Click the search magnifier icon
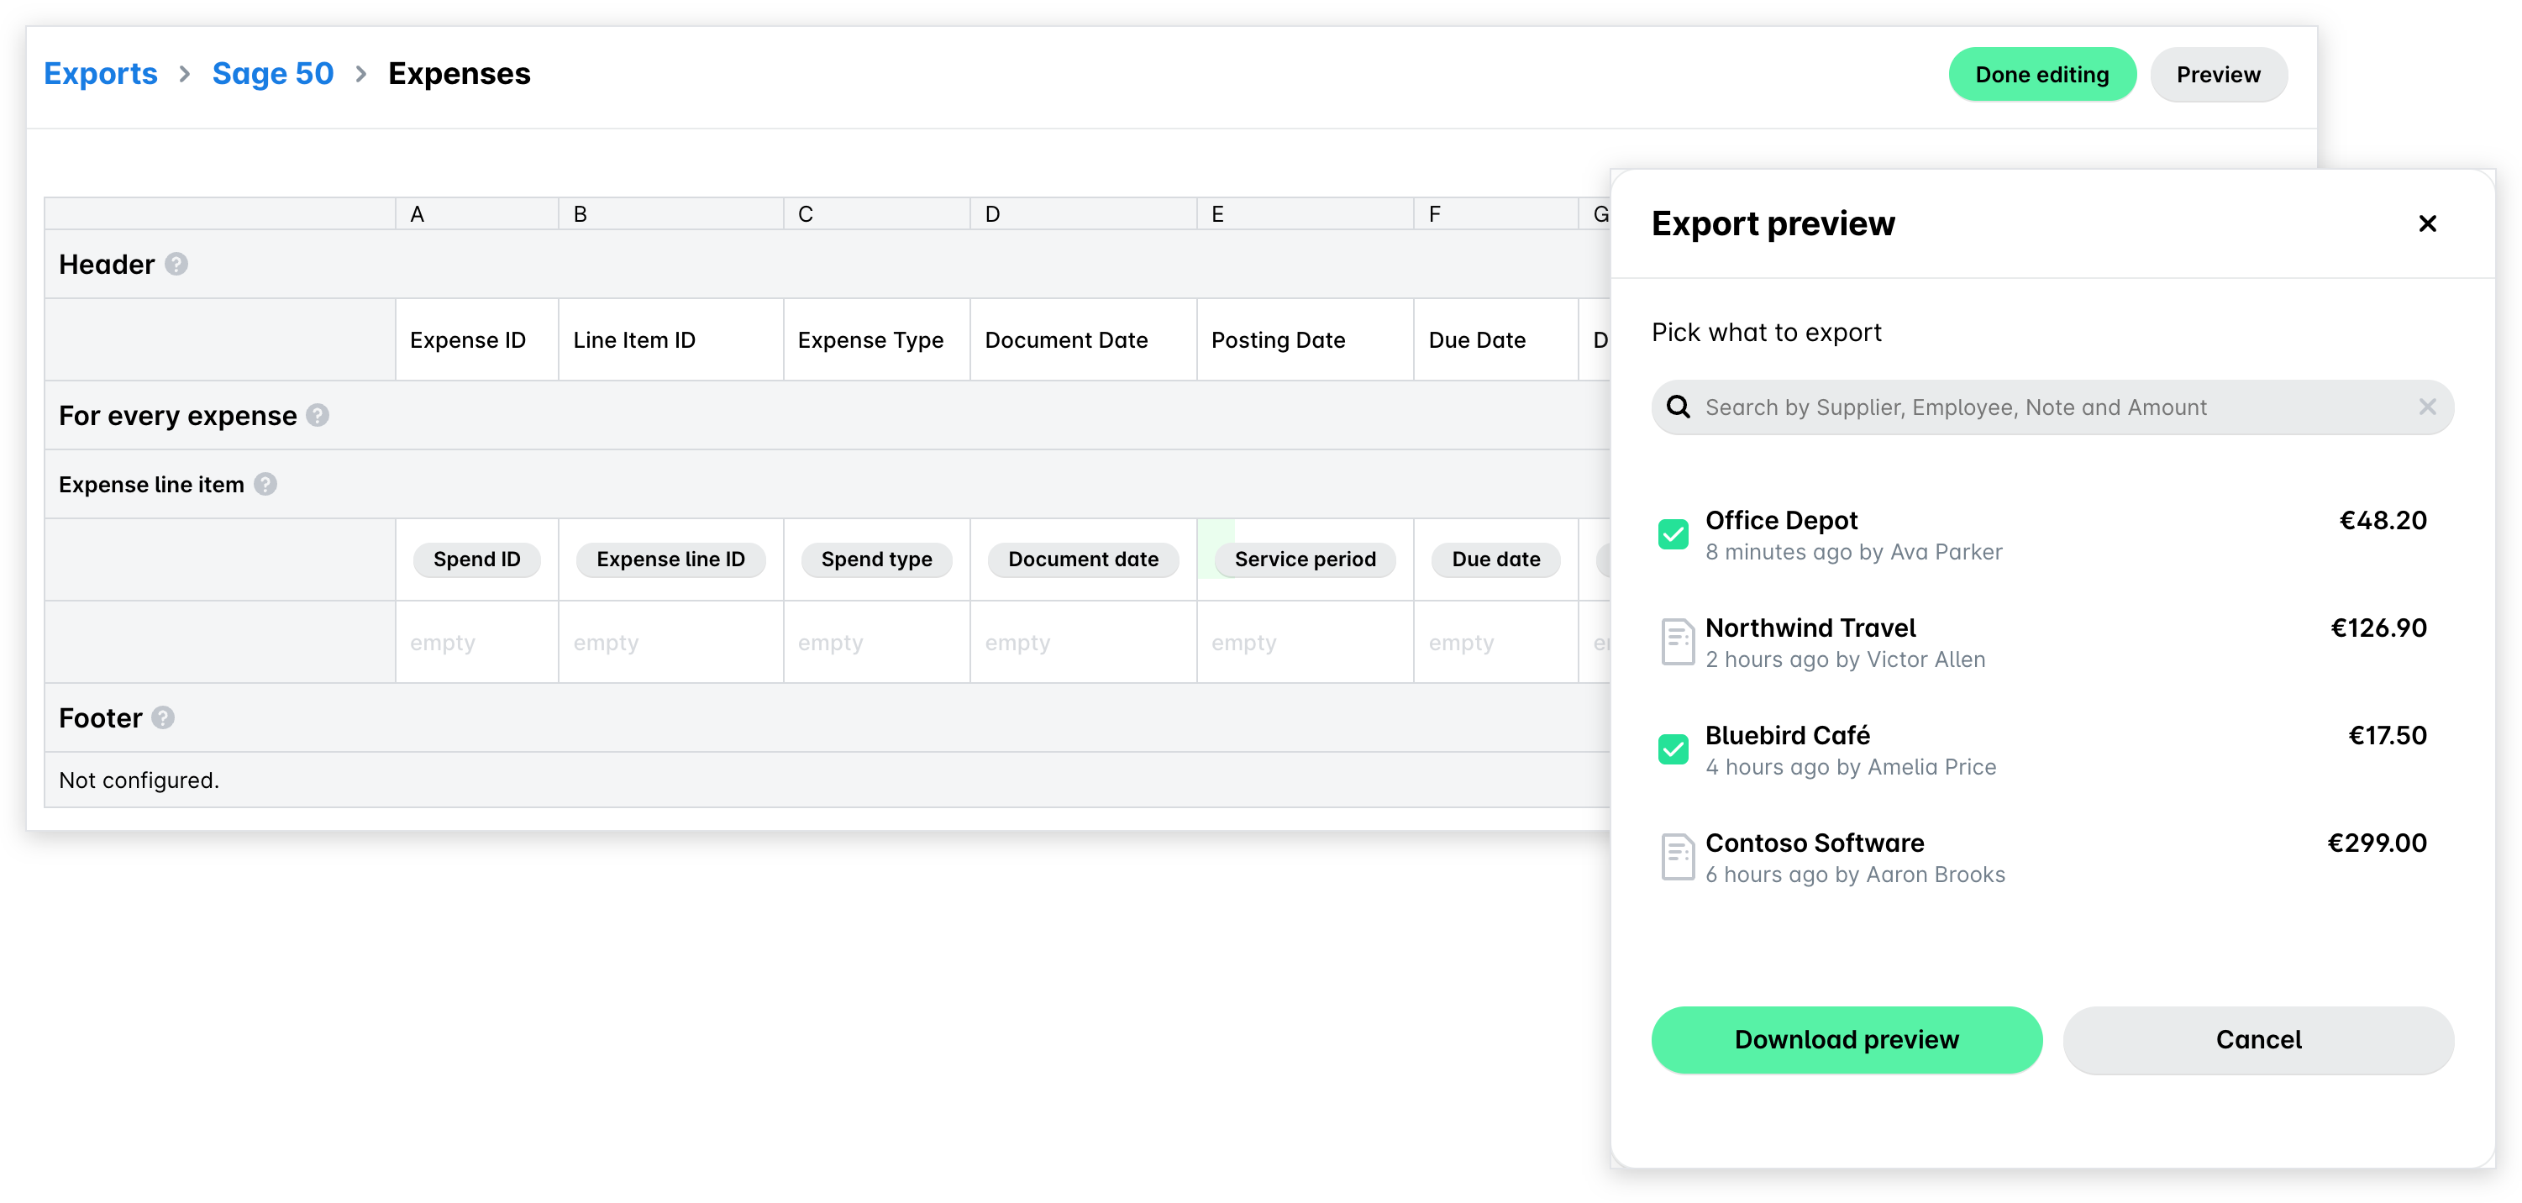This screenshot has width=2522, height=1203. pos(1678,407)
